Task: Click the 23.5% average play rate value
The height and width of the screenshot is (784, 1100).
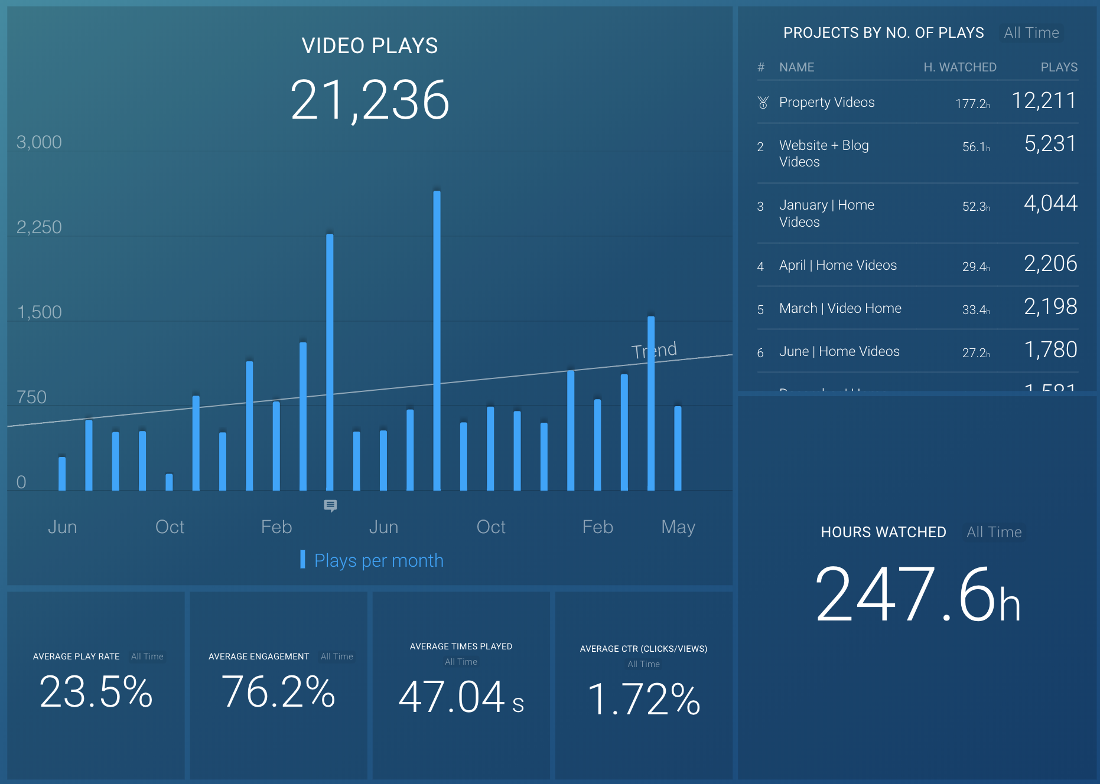Action: 96,692
